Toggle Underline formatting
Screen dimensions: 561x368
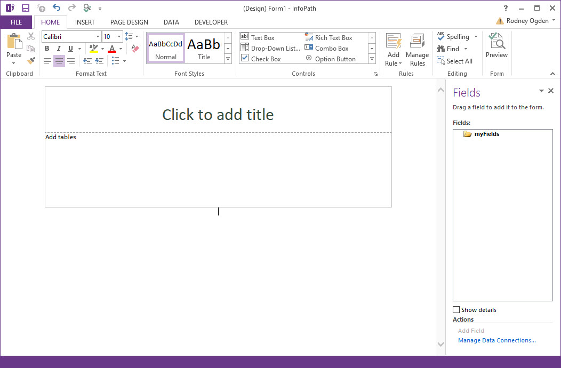coord(70,49)
